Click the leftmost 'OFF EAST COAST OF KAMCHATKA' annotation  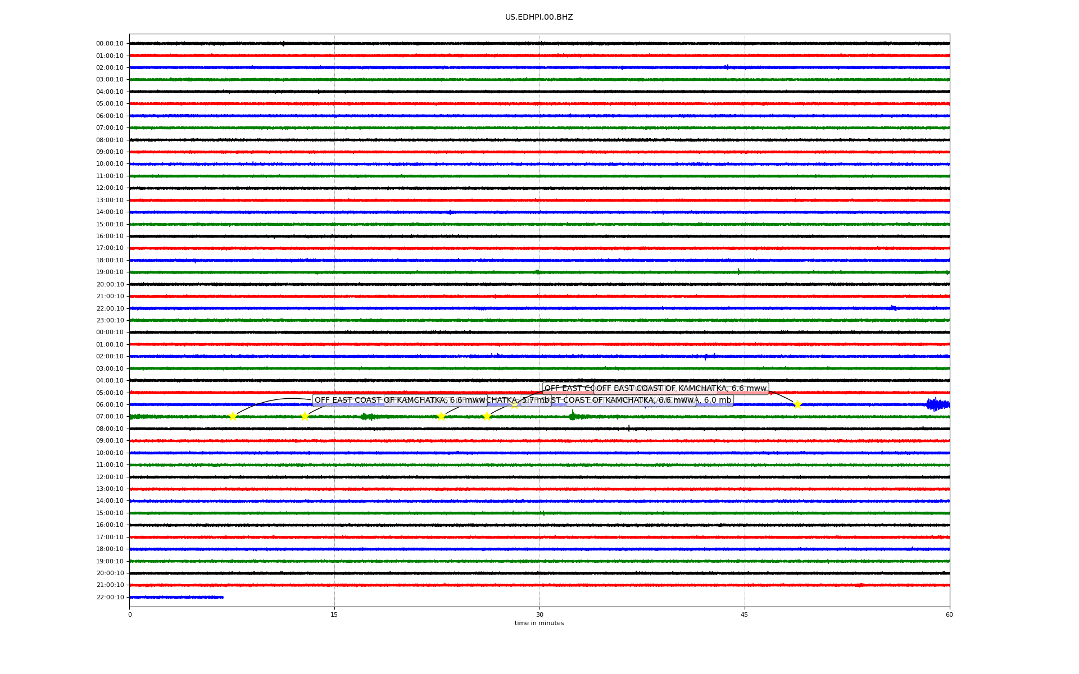point(400,400)
